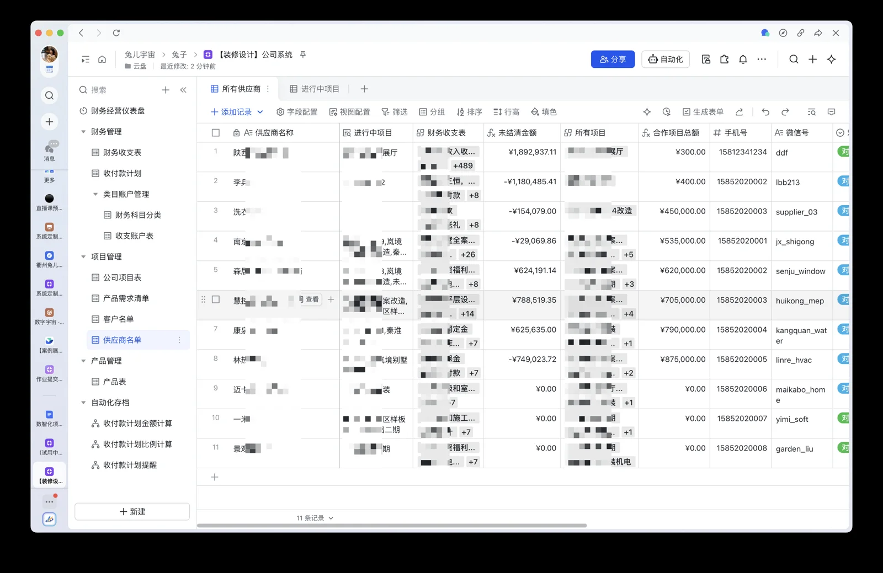
Task: Click the copy link icon in title bar
Action: [x=801, y=33]
